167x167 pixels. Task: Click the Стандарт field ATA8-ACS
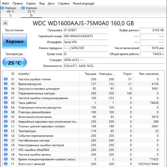(114, 60)
